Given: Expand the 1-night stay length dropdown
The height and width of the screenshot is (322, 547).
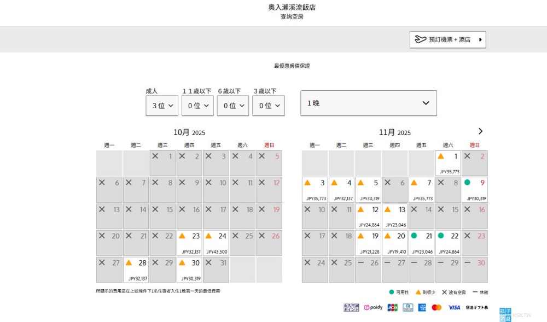Looking at the screenshot, I should pos(368,103).
